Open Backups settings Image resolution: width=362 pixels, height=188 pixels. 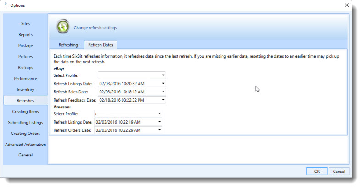(x=25, y=67)
